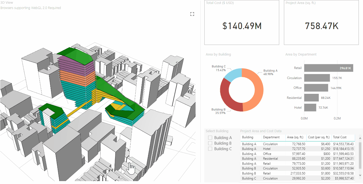
Task: Click the table scrollbar up arrow
Action: pyautogui.click(x=360, y=138)
